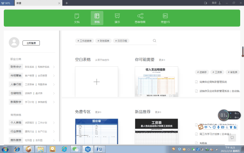
Task: Toggle the Sogou 中 Chinese/English mode
Action: click(206, 127)
